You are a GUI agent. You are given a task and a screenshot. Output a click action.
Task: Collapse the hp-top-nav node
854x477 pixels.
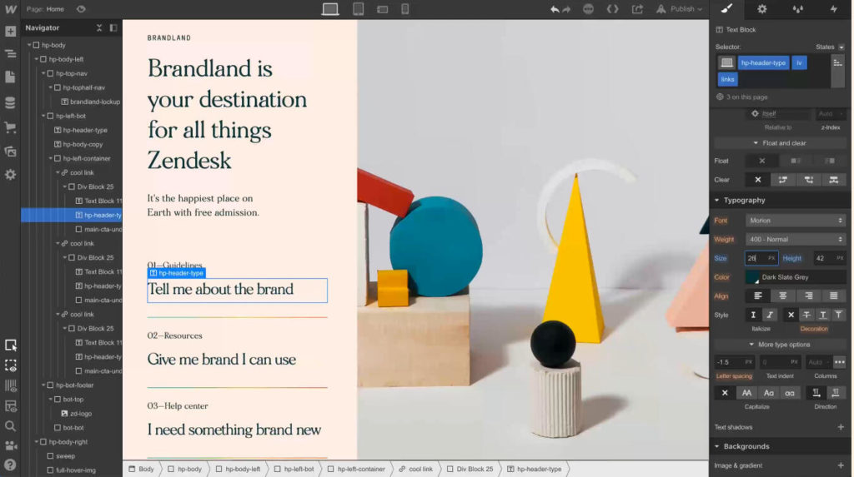point(43,73)
